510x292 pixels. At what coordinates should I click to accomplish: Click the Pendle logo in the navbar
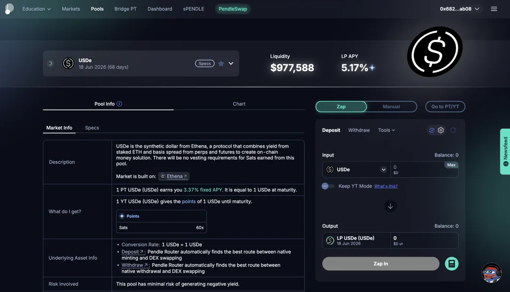[x=9, y=9]
